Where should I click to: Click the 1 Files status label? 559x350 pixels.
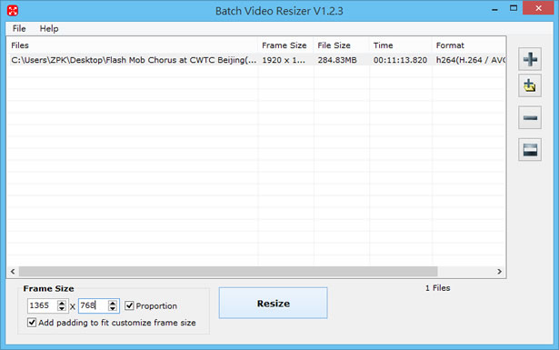[438, 288]
